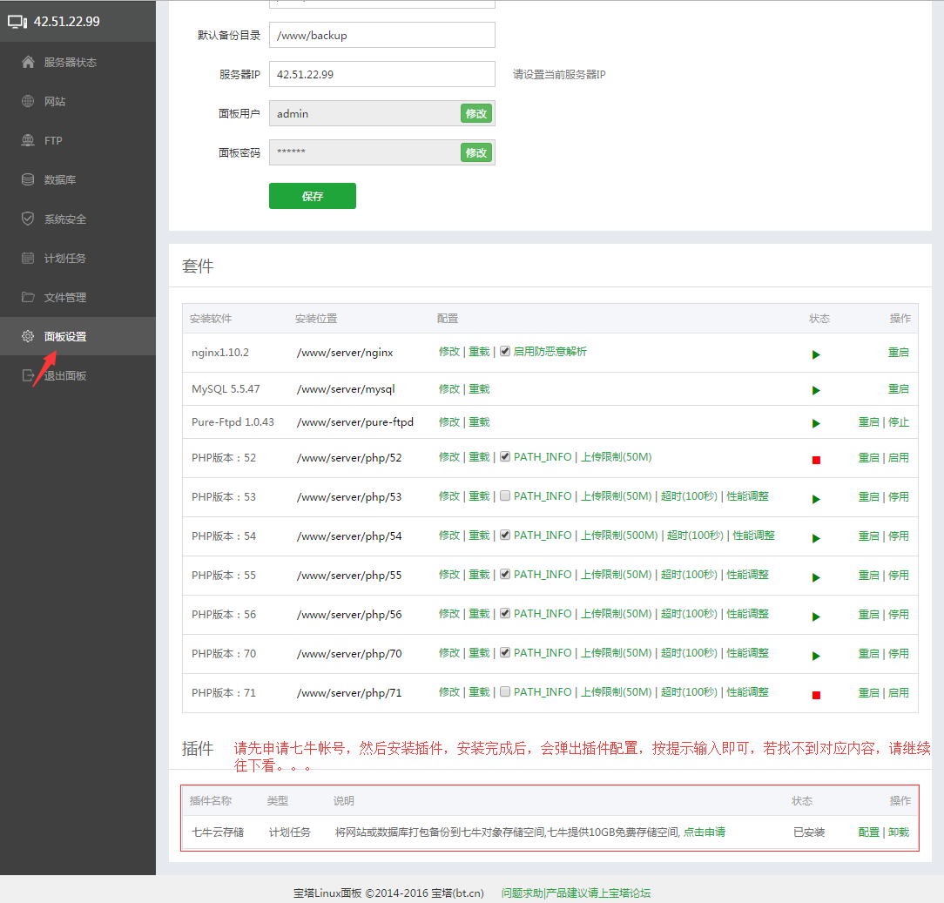
Task: Open the 服务器状态 home icon
Action: [x=28, y=62]
